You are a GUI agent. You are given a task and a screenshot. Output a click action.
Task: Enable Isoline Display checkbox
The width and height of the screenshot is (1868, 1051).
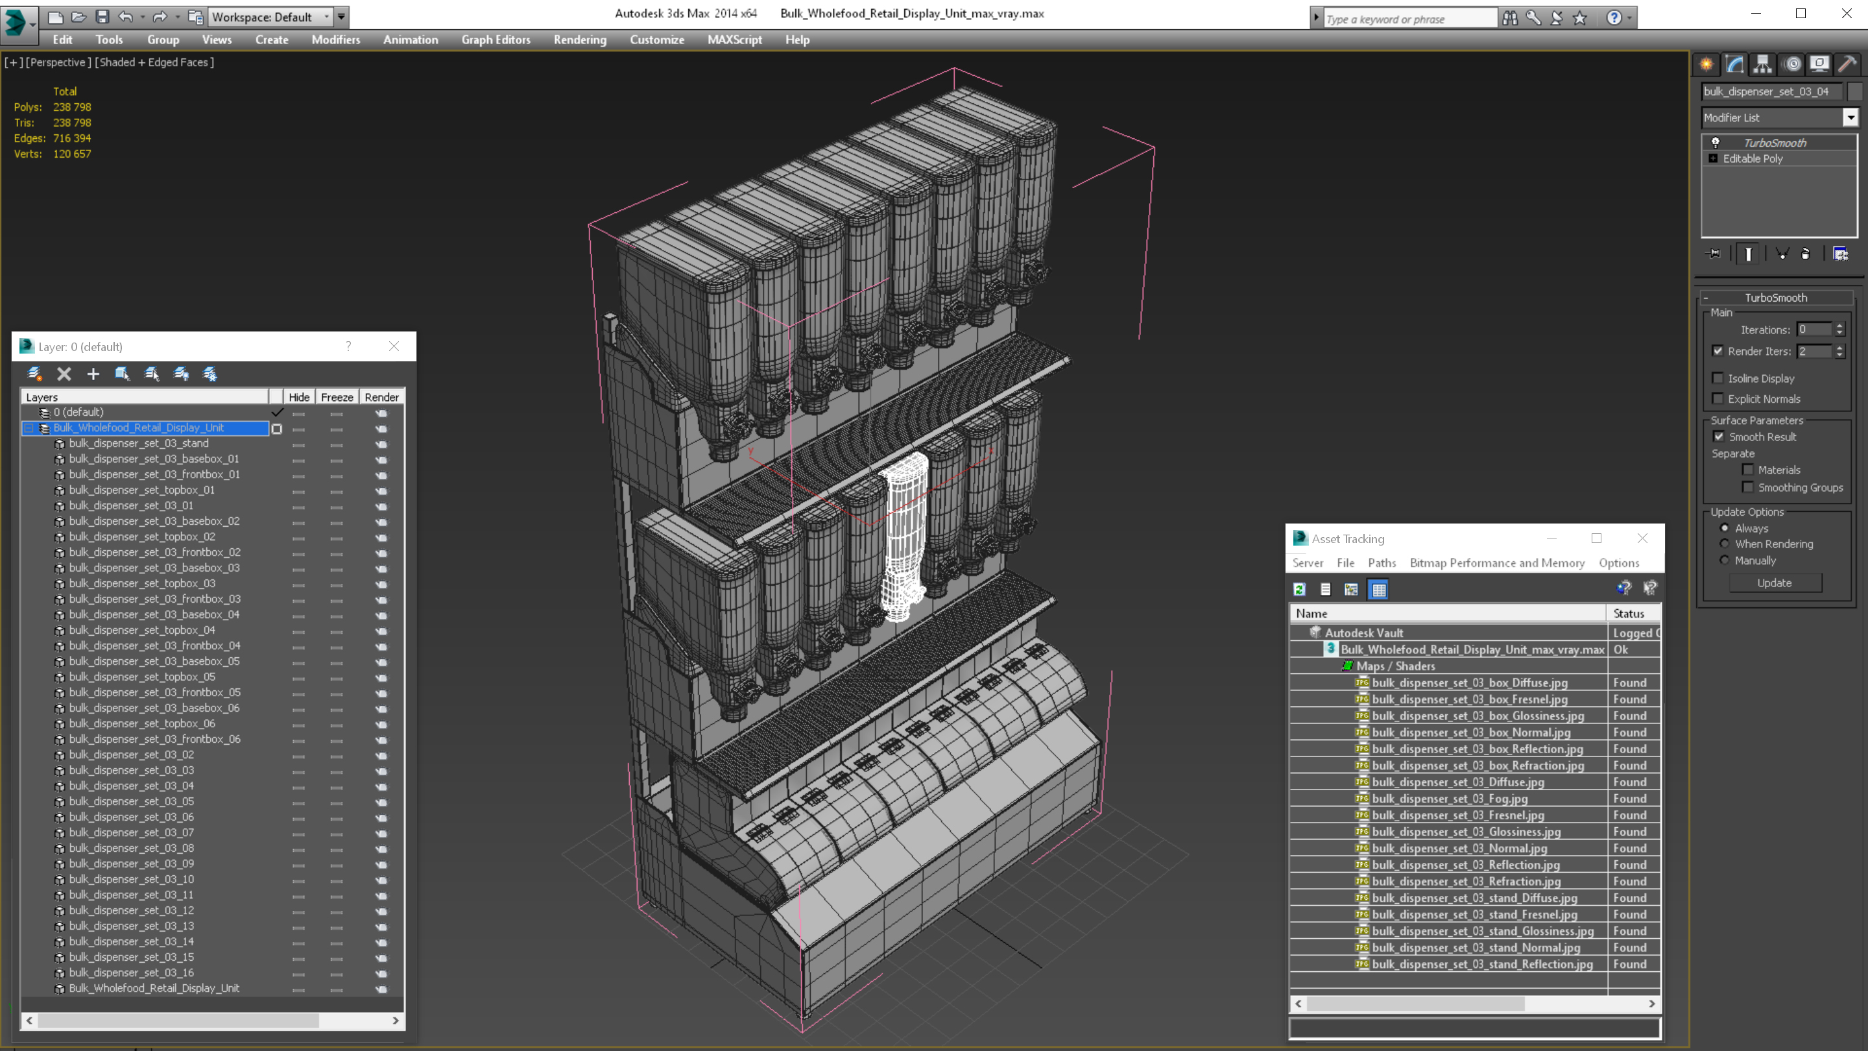click(1718, 378)
